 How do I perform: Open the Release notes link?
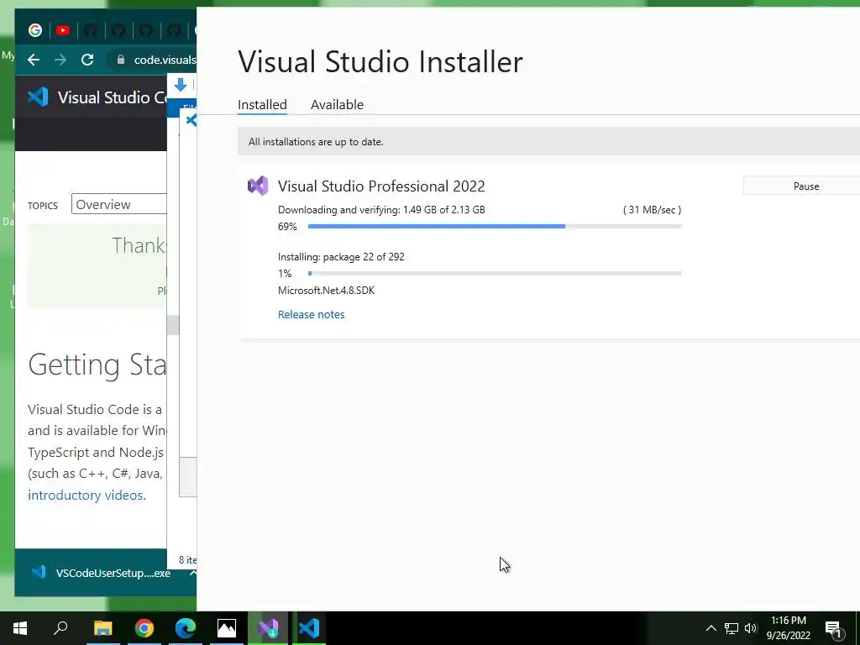point(311,314)
